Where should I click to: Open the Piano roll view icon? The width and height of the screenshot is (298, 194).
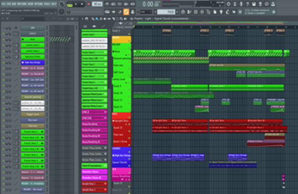[x=189, y=12]
